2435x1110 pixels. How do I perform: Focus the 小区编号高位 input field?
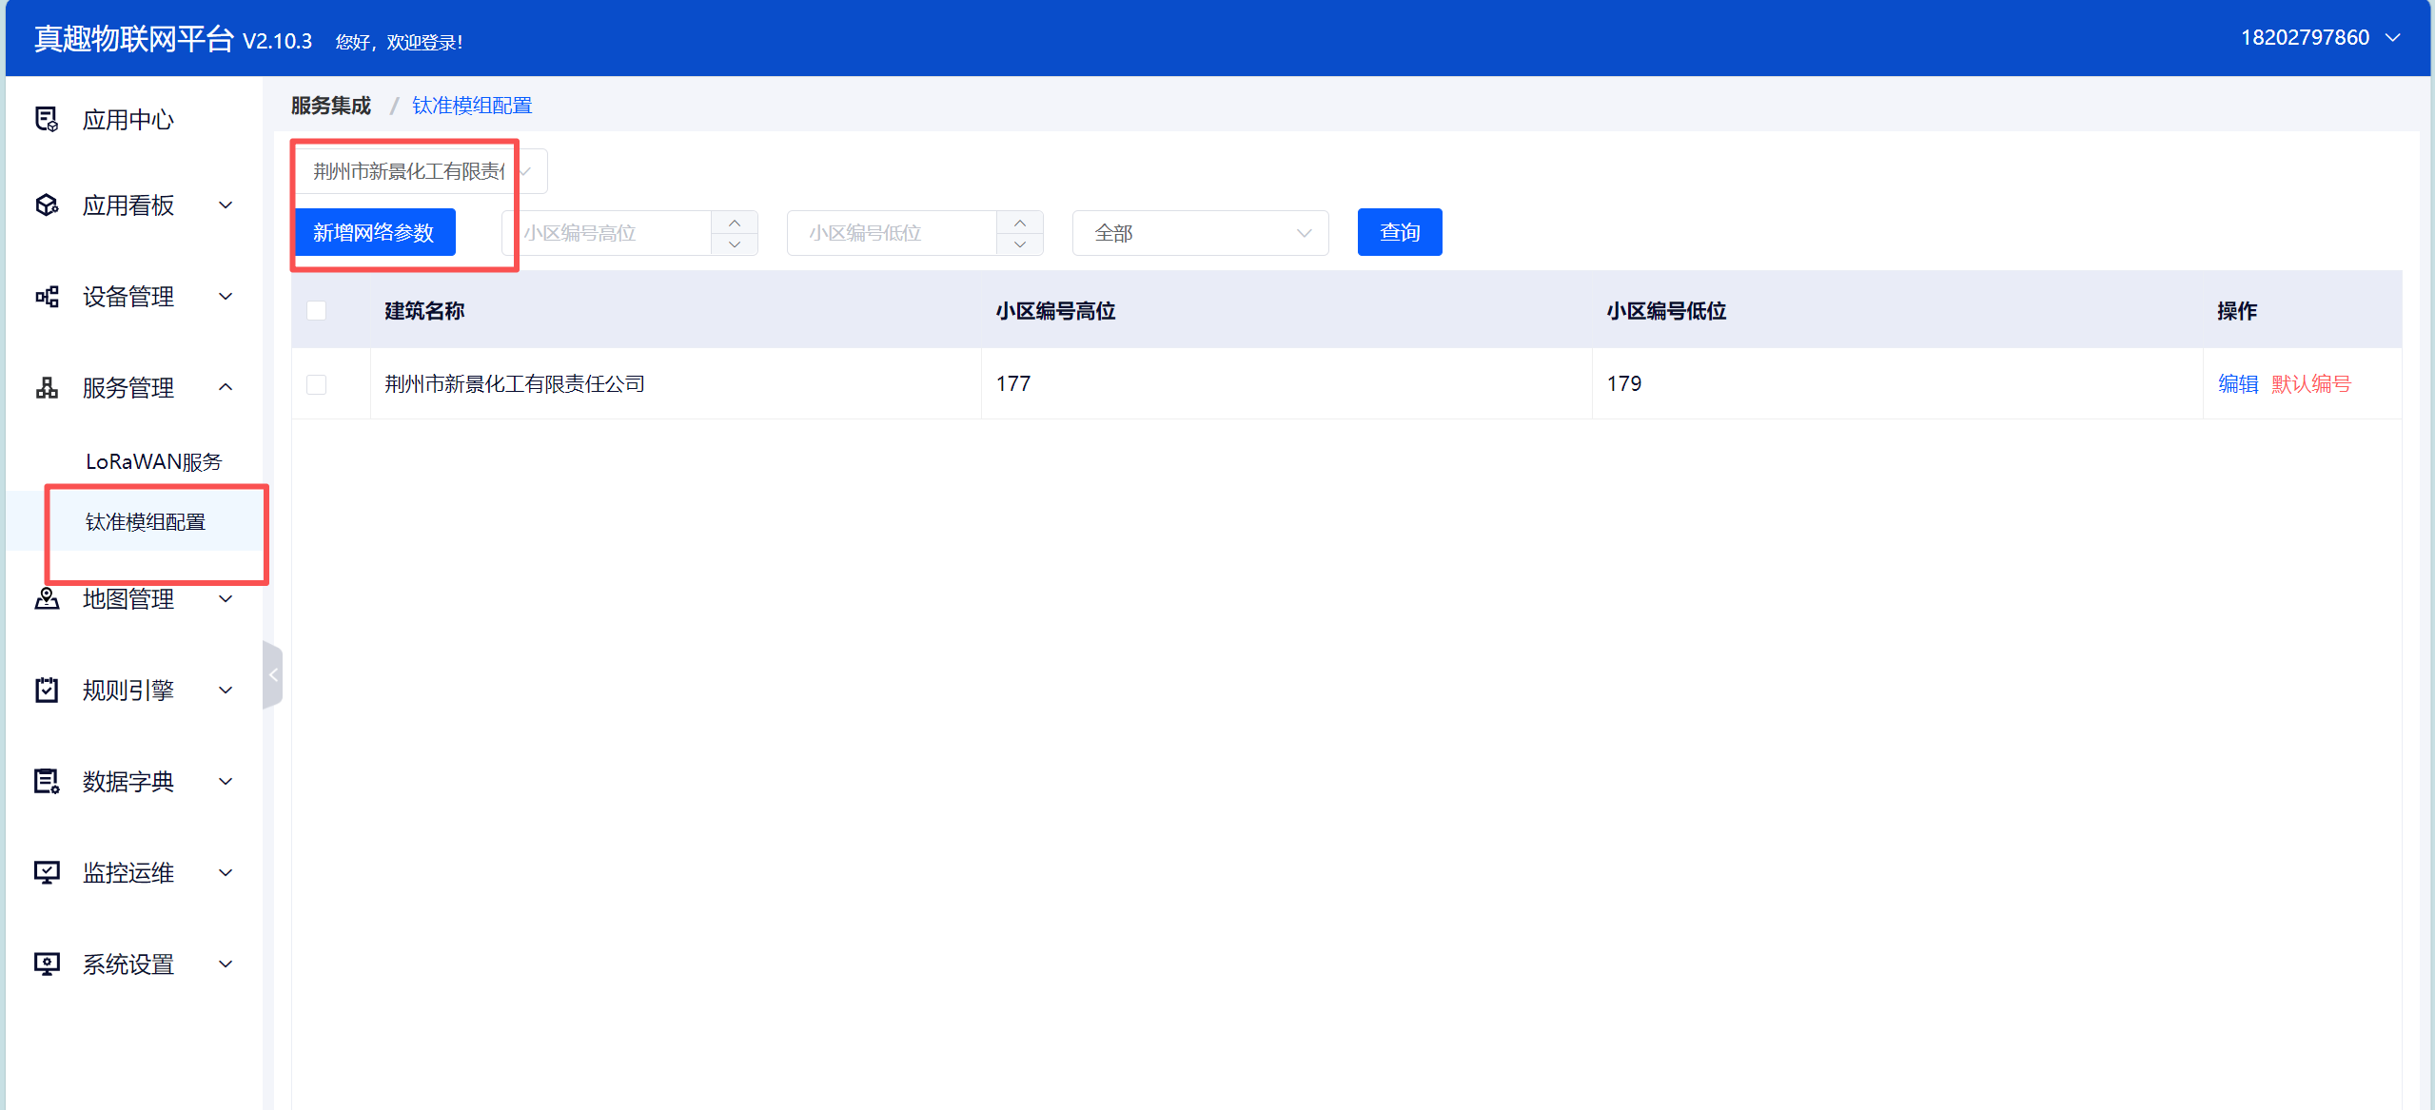point(607,233)
